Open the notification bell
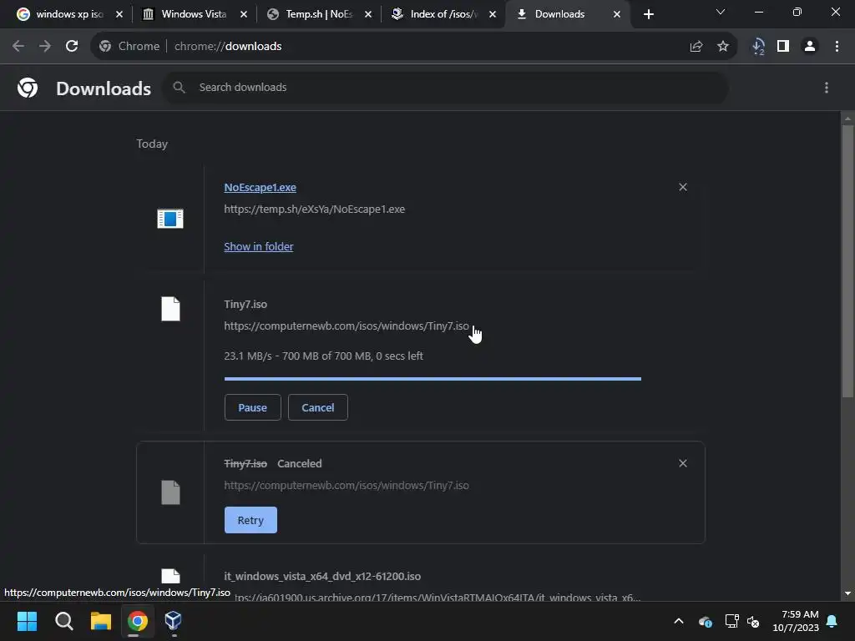 click(x=832, y=621)
